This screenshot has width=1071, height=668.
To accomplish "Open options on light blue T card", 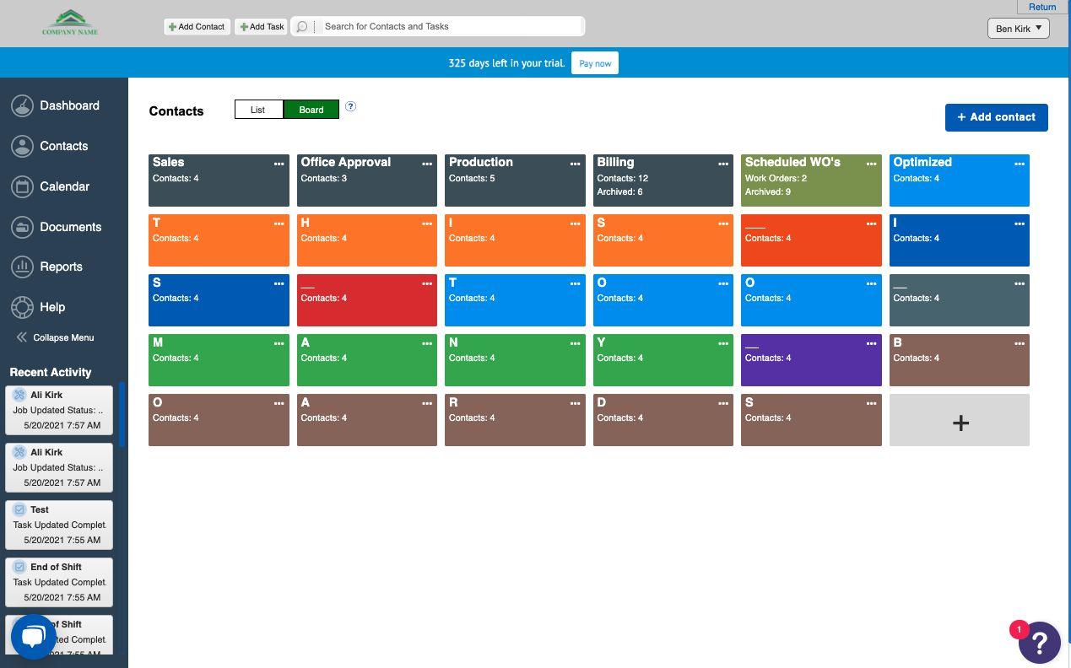I will (x=575, y=283).
